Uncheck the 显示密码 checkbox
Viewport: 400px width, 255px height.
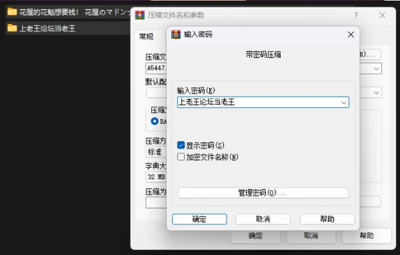tap(181, 145)
